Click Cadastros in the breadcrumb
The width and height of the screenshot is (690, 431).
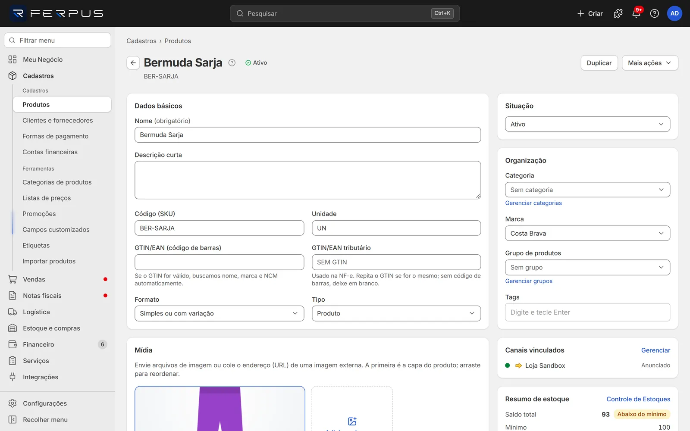[x=141, y=41]
